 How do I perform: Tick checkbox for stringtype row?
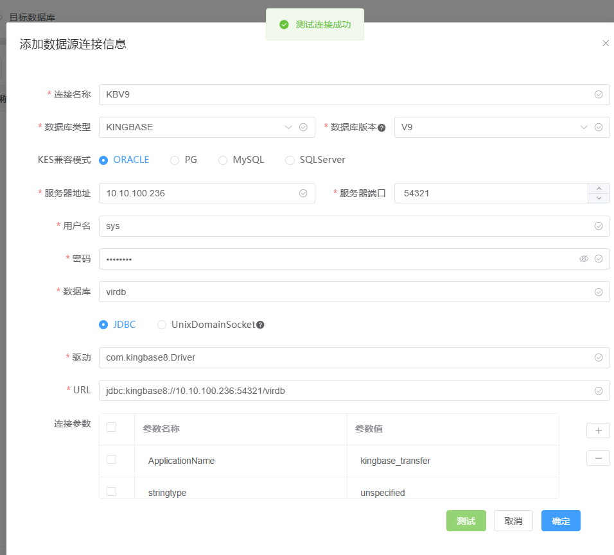112,491
